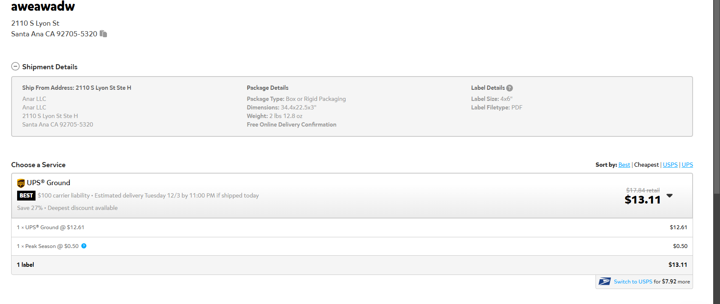
Task: Open the Label Details help icon
Action: pyautogui.click(x=510, y=88)
